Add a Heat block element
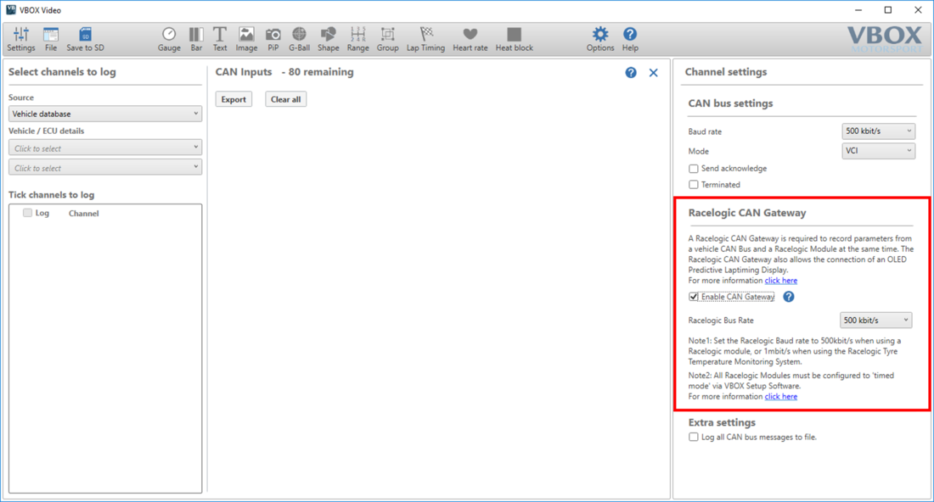Image resolution: width=934 pixels, height=502 pixels. click(x=514, y=39)
